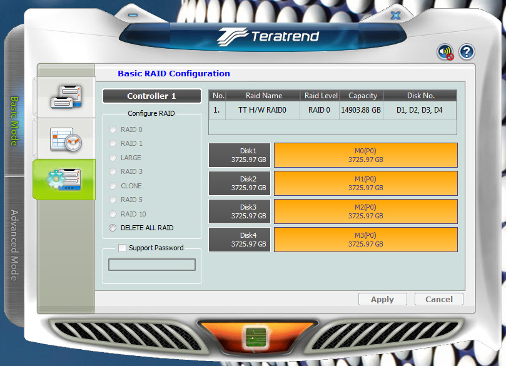Image resolution: width=506 pixels, height=366 pixels.
Task: Select the Disk1 3725.97 GB block
Action: pos(240,155)
